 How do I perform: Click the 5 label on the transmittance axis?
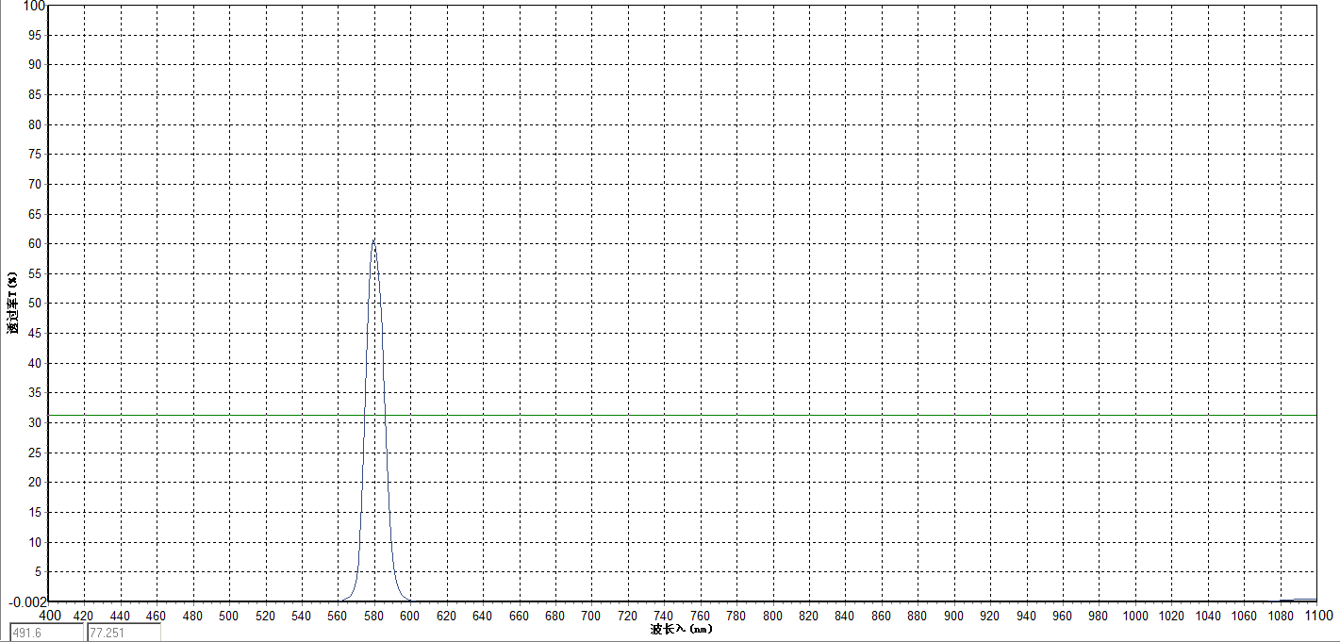click(40, 572)
